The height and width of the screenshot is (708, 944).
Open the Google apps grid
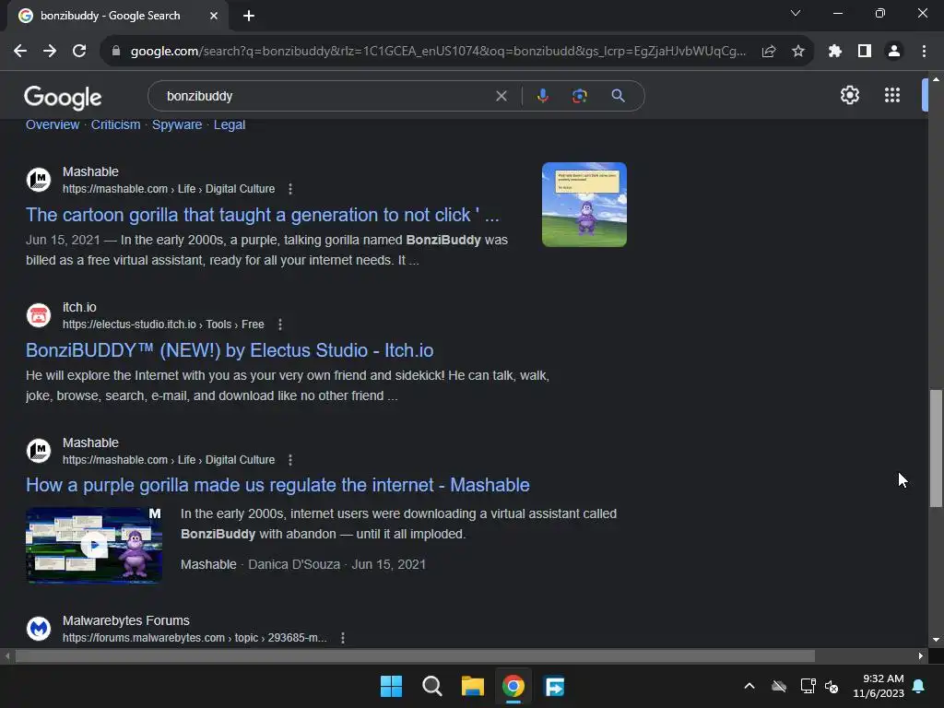892,95
